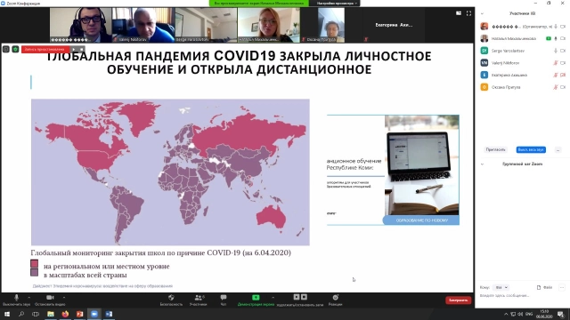The height and width of the screenshot is (320, 570).
Task: Mute the microphone in Zoom toolbar
Action: tap(16, 298)
